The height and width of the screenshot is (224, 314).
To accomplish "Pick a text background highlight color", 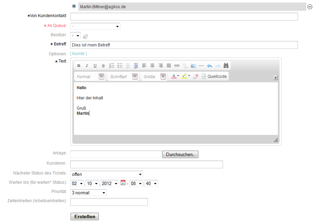I will click(186, 76).
